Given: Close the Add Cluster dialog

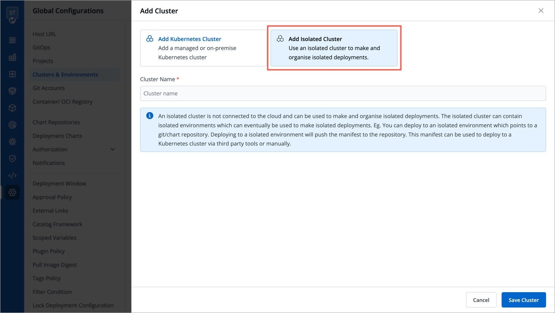Looking at the screenshot, I should click(541, 11).
